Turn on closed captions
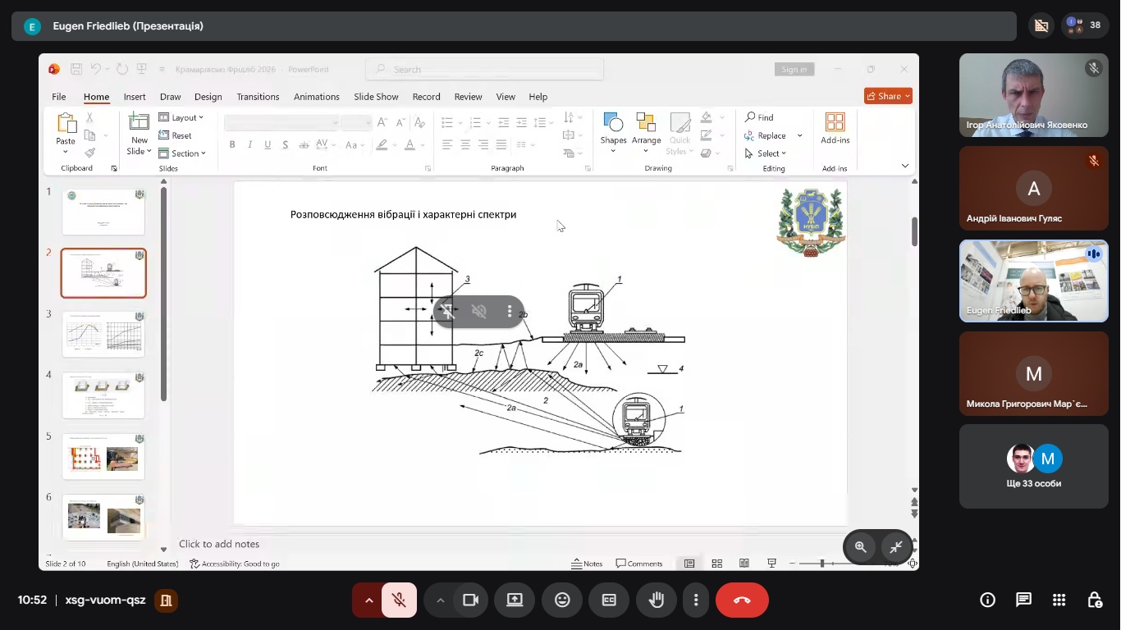The height and width of the screenshot is (630, 1121). tap(609, 600)
